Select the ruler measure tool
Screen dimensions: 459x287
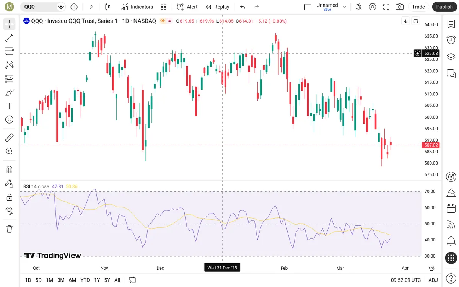click(10, 137)
